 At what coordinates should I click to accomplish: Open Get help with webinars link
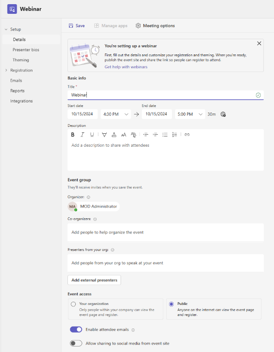click(x=126, y=67)
